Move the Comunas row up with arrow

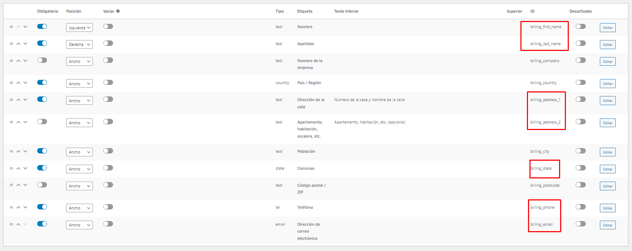(18, 168)
